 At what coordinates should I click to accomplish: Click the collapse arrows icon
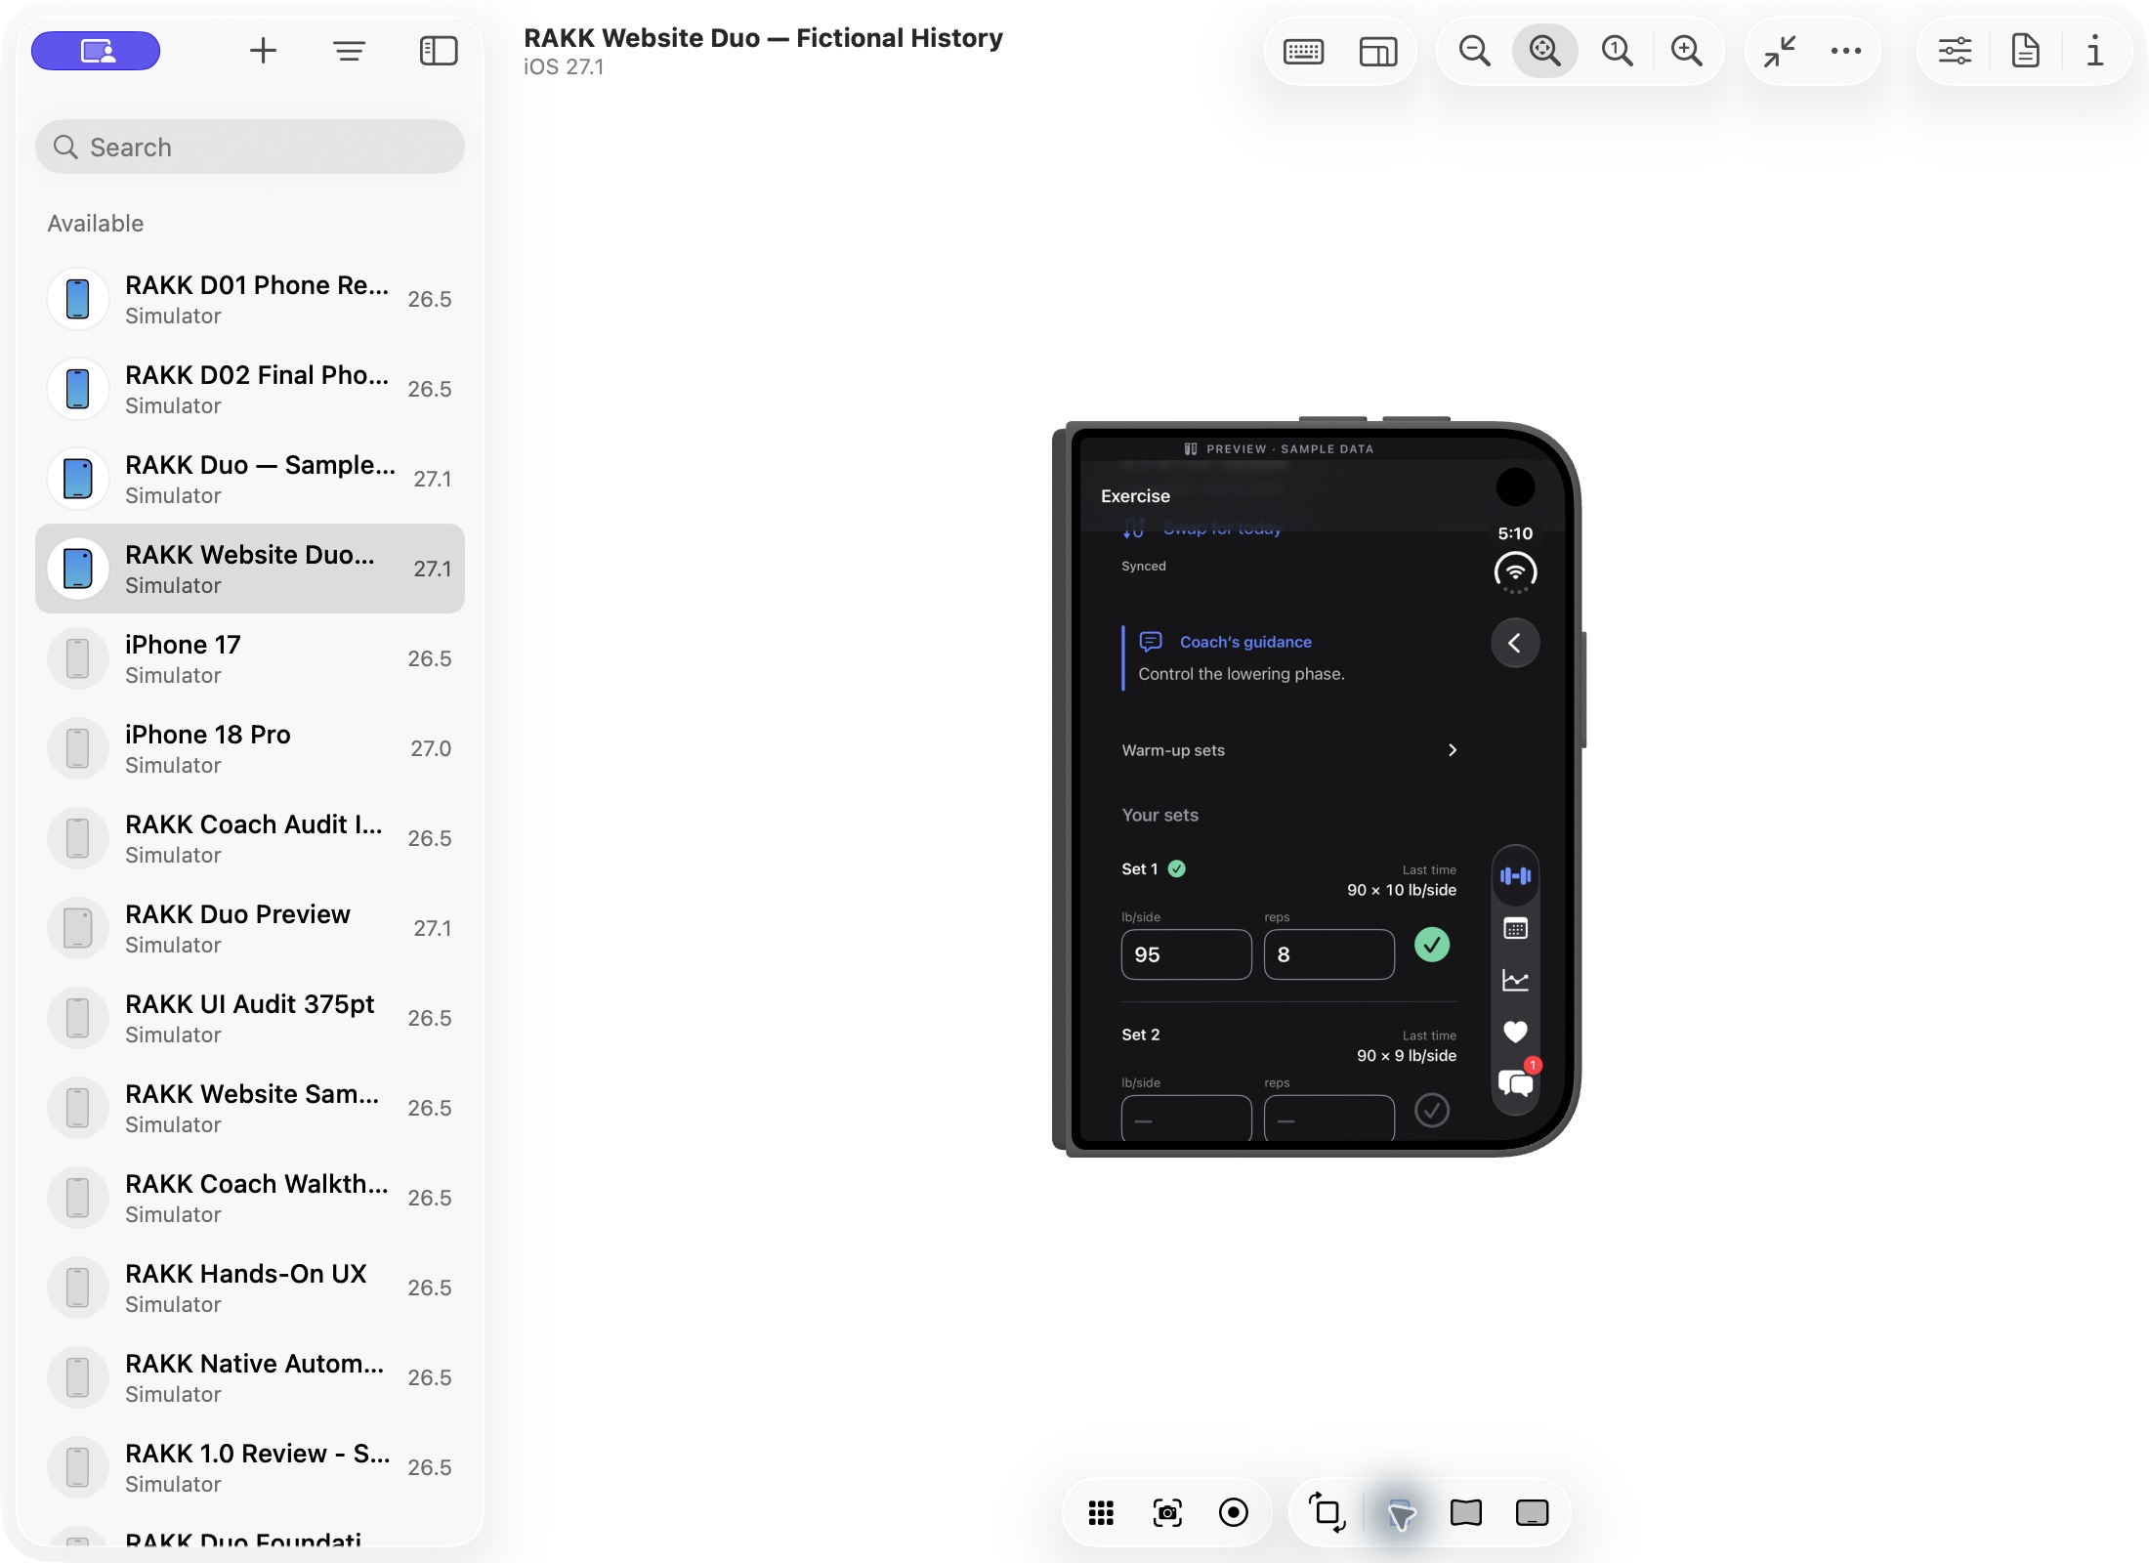pos(1780,51)
